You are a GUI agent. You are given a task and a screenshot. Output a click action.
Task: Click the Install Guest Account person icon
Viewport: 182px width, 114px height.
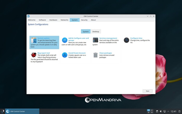coord(65,55)
